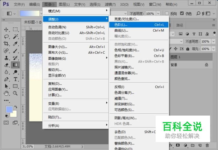Choose 图像大小(I) menu item

(76, 47)
